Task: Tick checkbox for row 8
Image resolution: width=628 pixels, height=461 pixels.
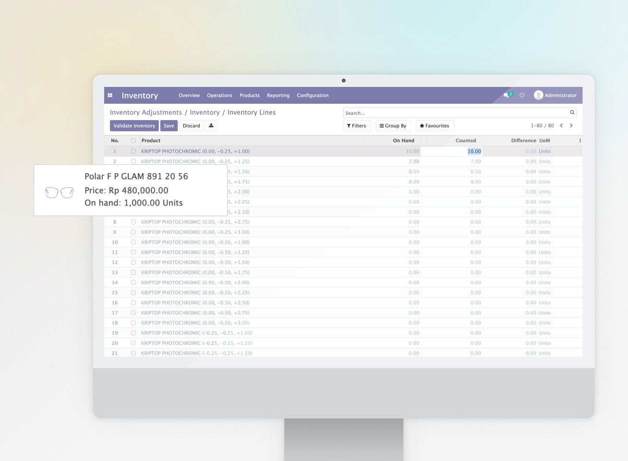Action: (133, 222)
